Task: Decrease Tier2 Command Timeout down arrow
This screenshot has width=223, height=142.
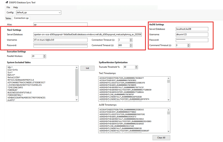Action: (131, 47)
